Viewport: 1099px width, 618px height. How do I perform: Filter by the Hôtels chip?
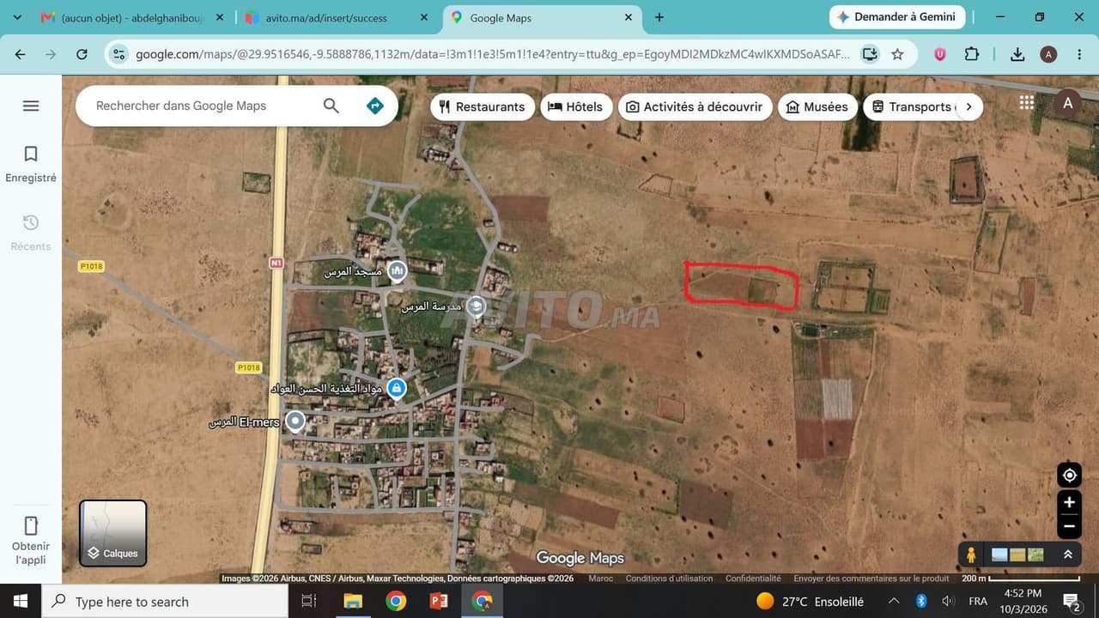(x=576, y=106)
